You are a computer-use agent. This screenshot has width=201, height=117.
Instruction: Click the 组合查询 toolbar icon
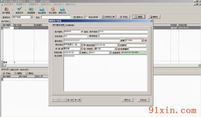(42, 10)
